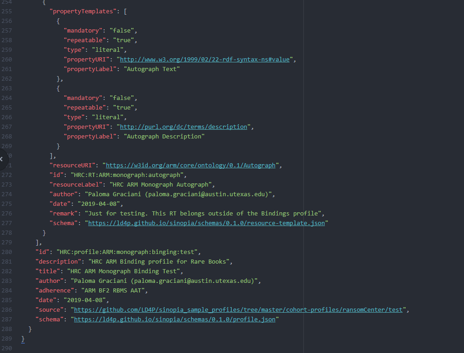Click the "propertyTemplates" key on line 255
The height and width of the screenshot is (353, 464).
pos(83,11)
